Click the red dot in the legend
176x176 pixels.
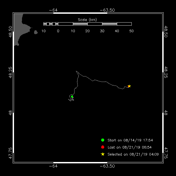[103, 147]
